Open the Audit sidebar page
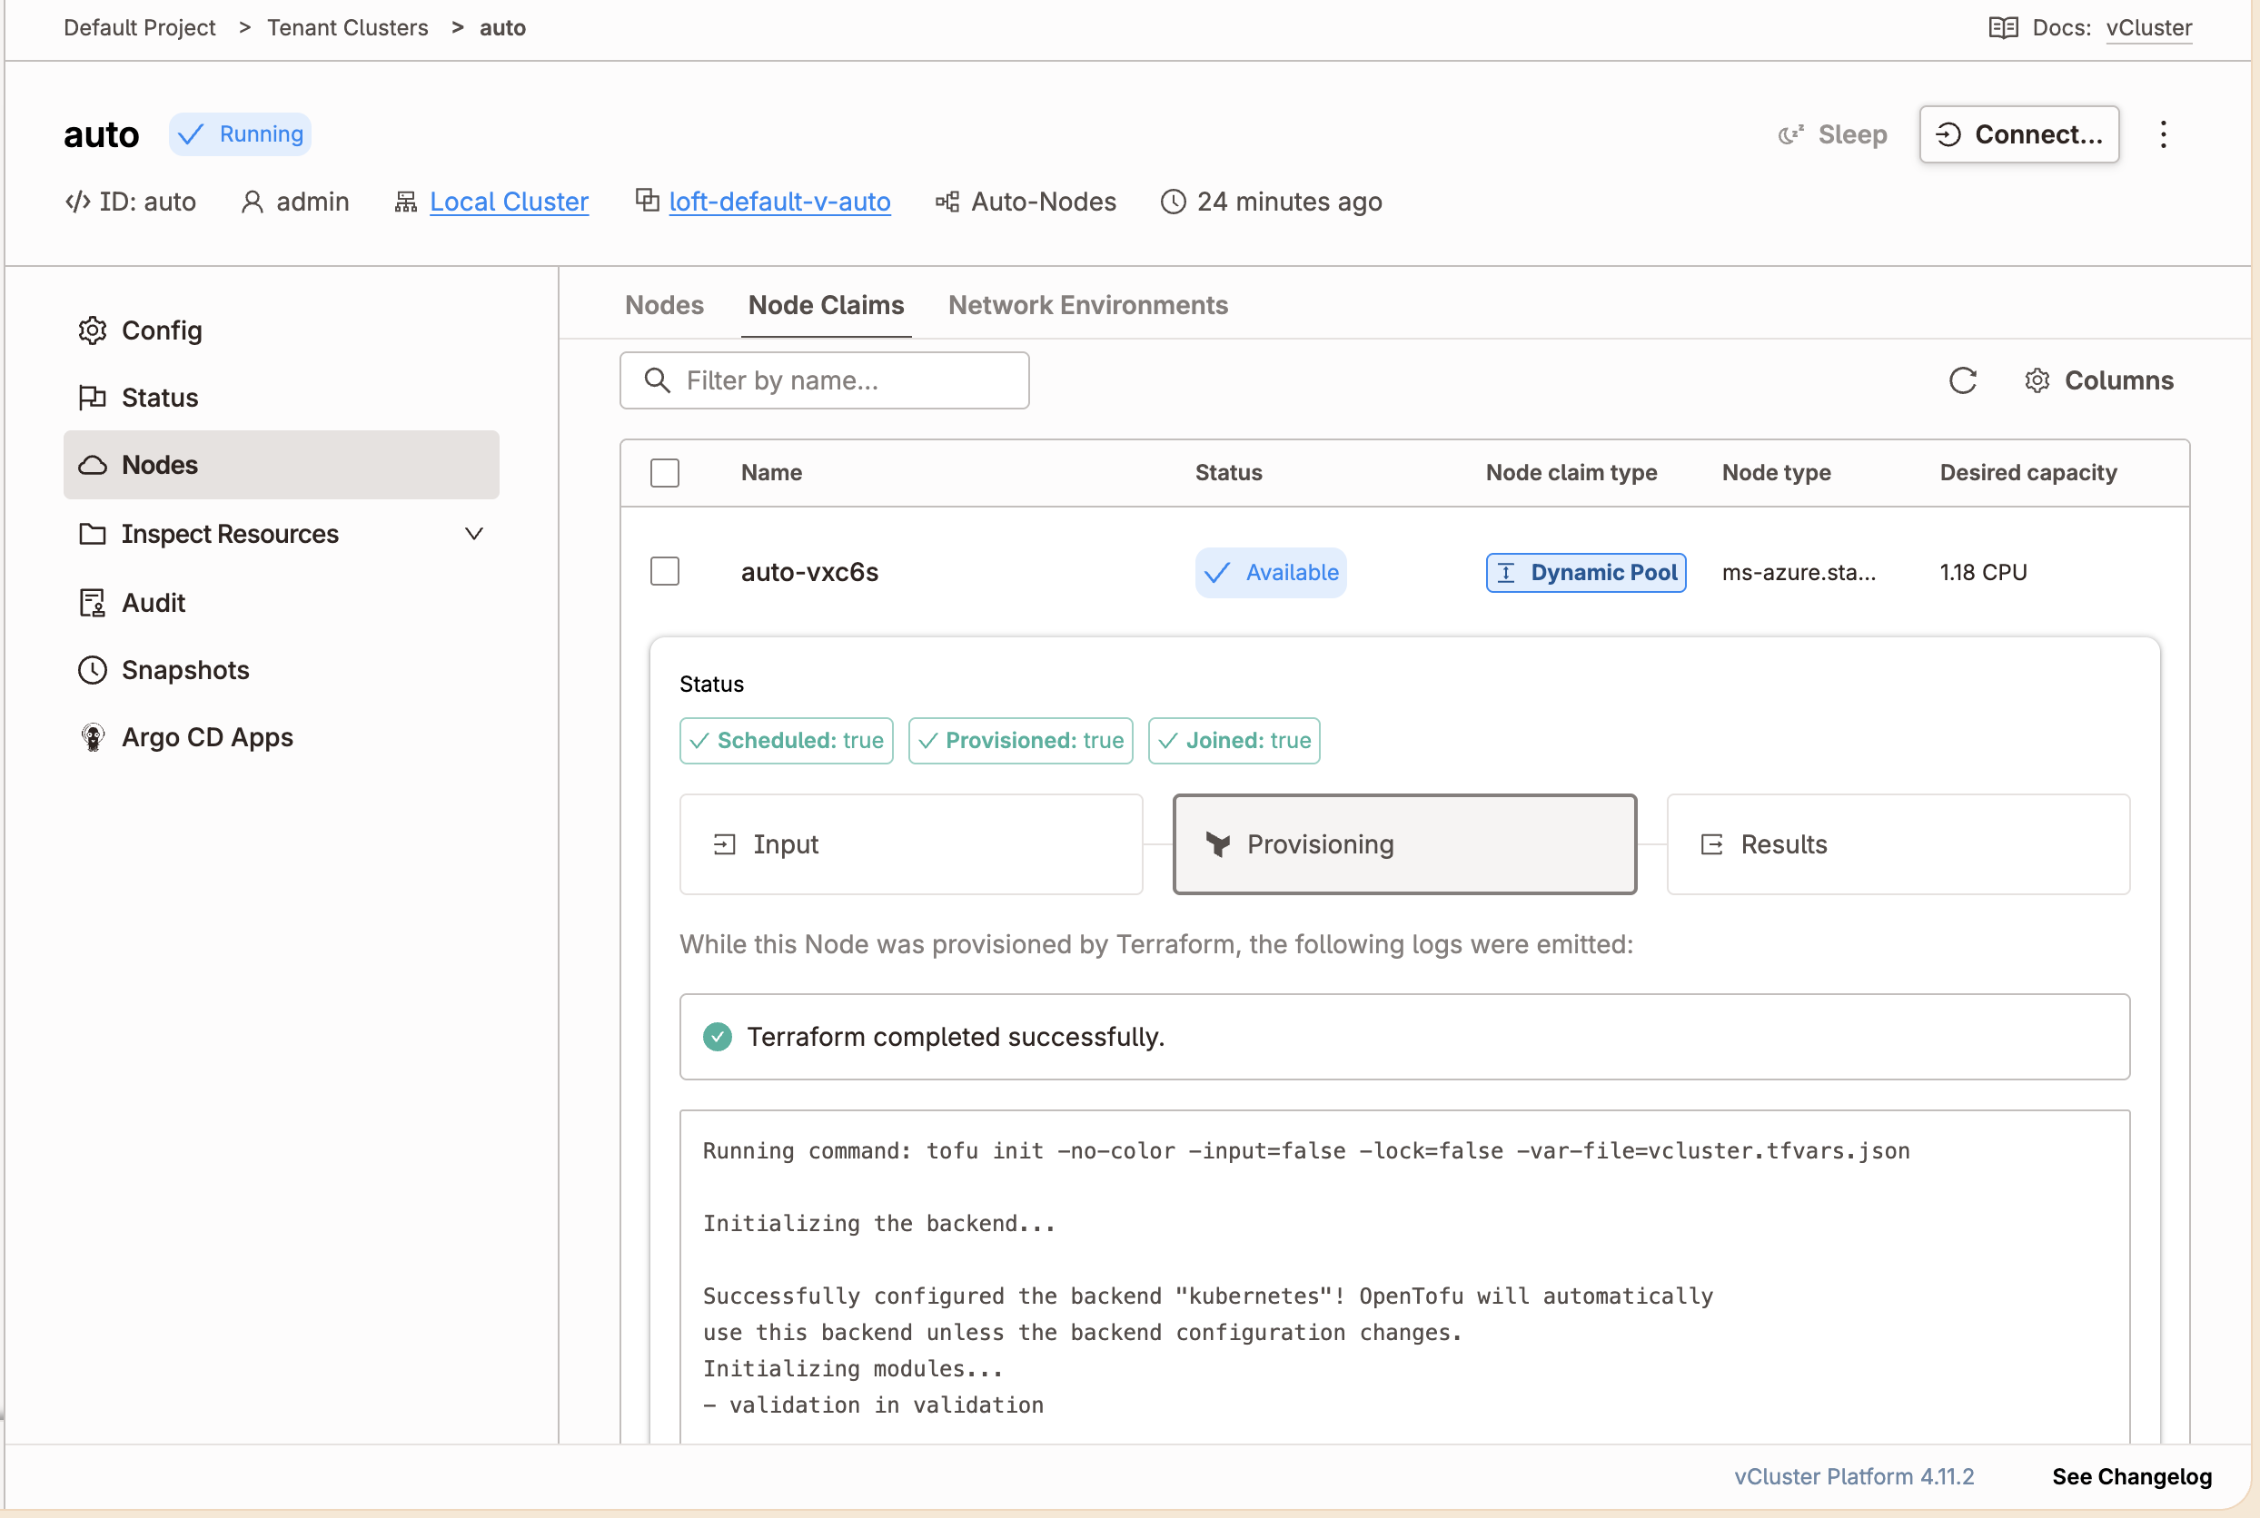Viewport: 2260px width, 1518px height. (281, 602)
